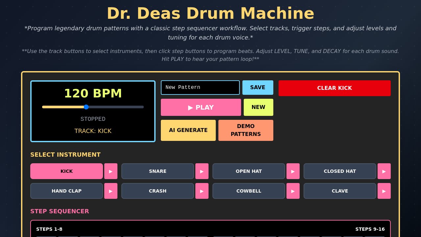Save the current pattern
The width and height of the screenshot is (421, 237).
tap(258, 88)
